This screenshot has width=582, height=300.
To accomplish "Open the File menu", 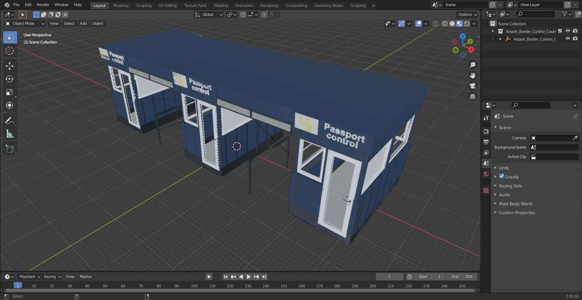I will (16, 5).
